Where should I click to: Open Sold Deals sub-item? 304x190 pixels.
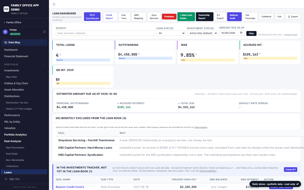click(x=11, y=154)
